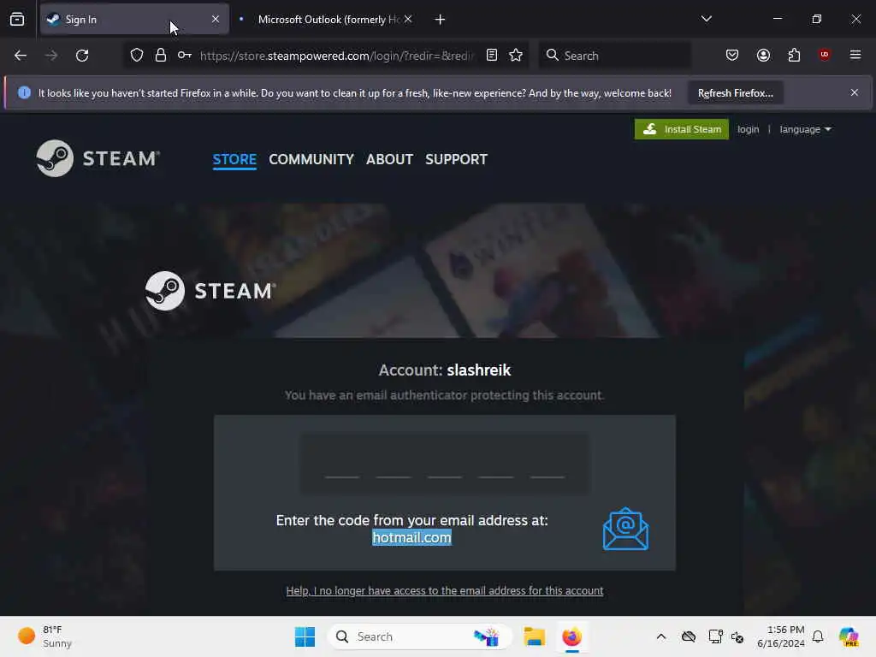Viewport: 876px width, 657px height.
Task: Save page to Pocket
Action: (x=732, y=56)
